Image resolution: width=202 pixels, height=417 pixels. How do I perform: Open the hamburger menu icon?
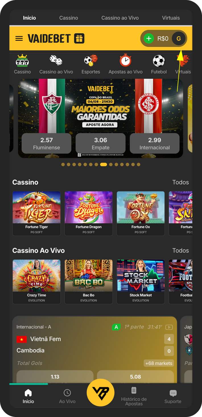point(19,38)
